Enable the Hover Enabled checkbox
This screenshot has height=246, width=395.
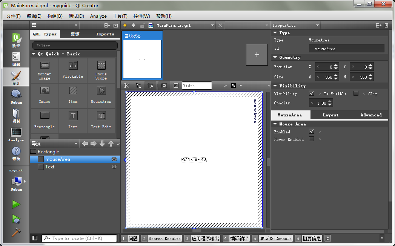point(312,139)
